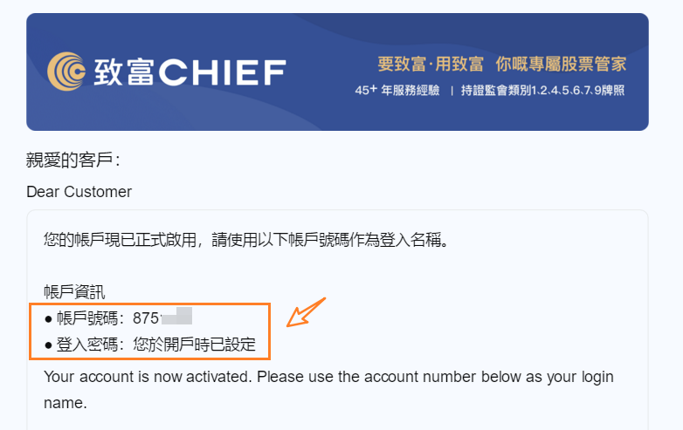Click the bullet before 帳戶號碼
The height and width of the screenshot is (430, 683).
coord(49,317)
